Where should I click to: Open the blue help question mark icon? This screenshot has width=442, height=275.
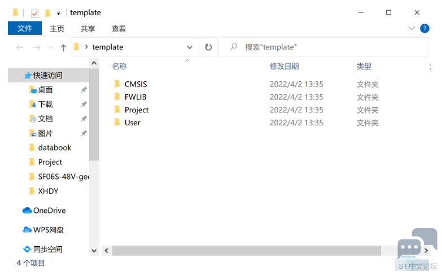(x=425, y=28)
